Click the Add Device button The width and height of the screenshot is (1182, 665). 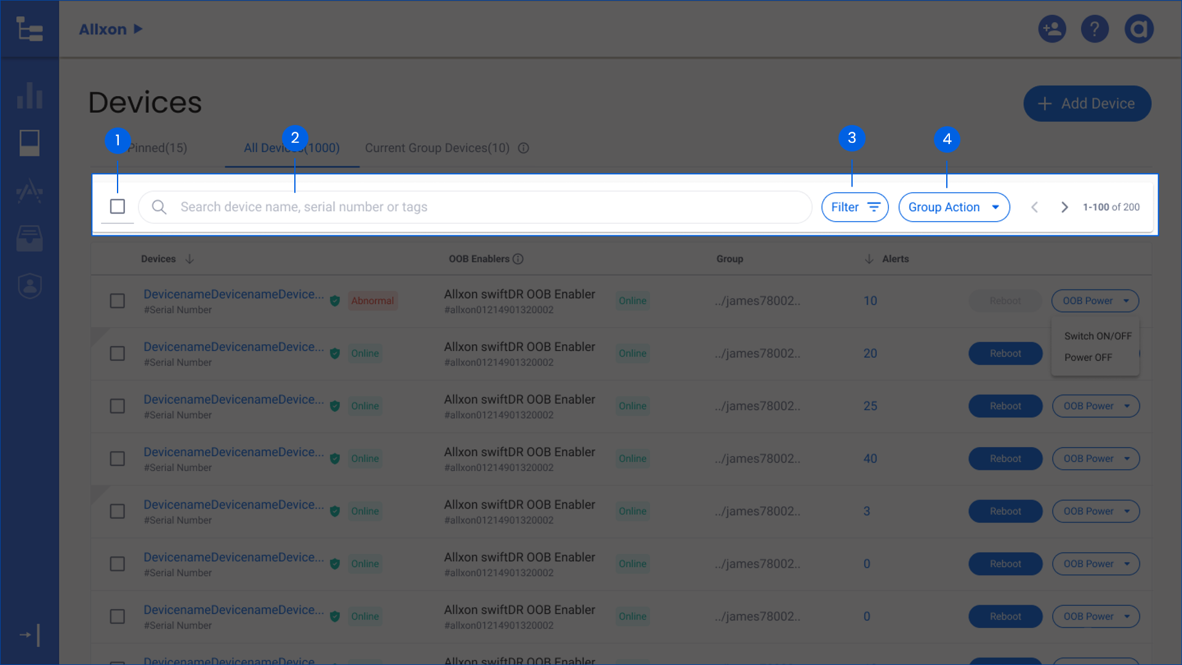point(1087,103)
